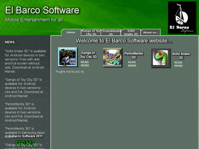
Task: Click the Solid Snake 3D green snake icon
Action: click(160, 58)
